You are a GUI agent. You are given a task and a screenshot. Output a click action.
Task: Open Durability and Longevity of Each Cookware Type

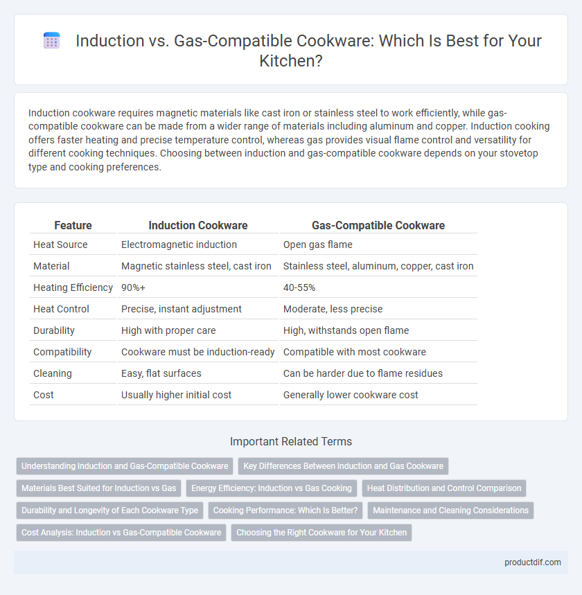[109, 510]
